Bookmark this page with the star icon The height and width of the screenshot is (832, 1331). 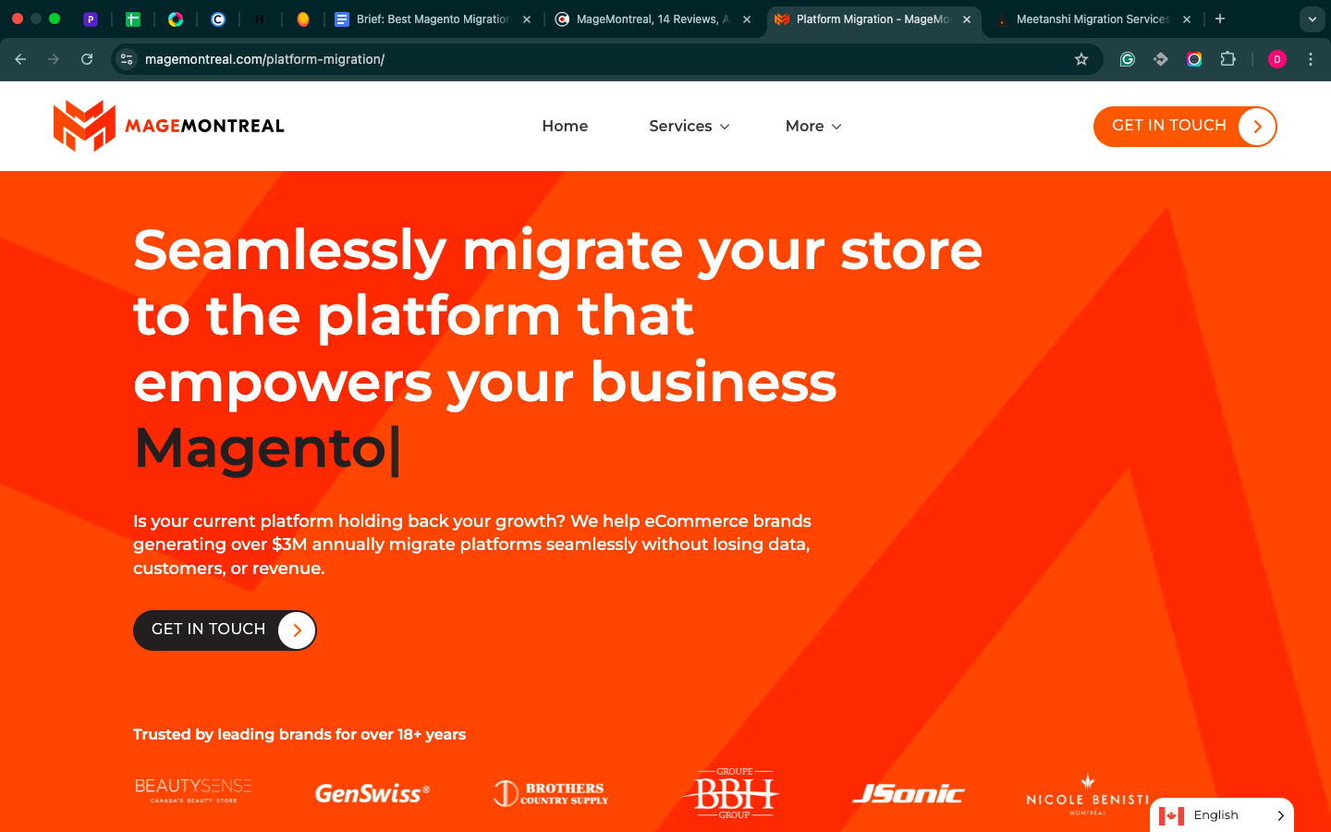point(1081,59)
